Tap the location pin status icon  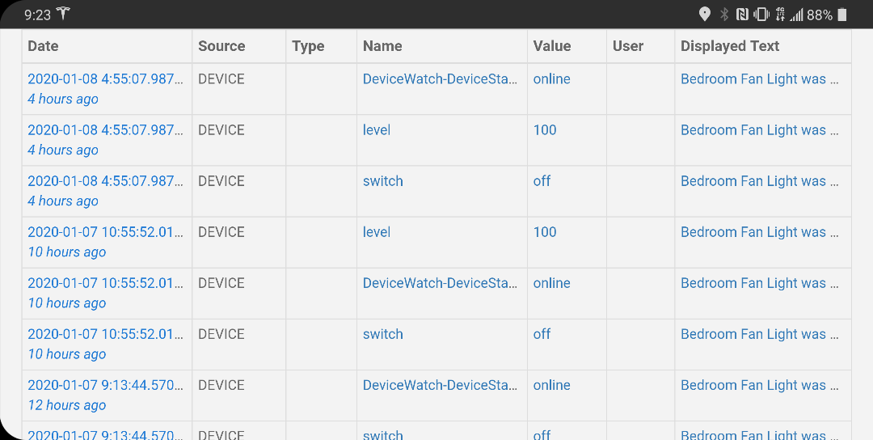[704, 15]
